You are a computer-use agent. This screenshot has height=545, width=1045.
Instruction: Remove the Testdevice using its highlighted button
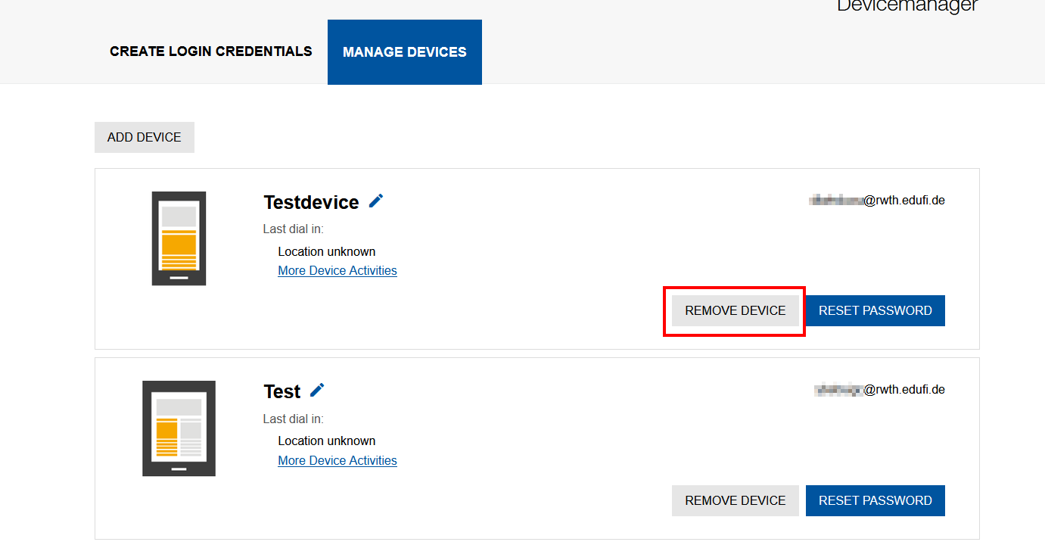735,310
